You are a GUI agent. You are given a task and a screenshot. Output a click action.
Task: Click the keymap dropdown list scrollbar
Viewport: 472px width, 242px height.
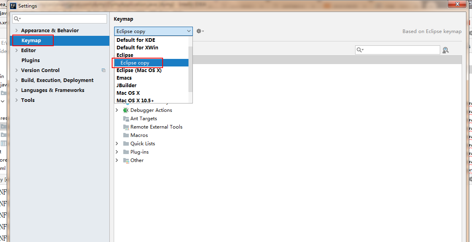click(x=190, y=69)
